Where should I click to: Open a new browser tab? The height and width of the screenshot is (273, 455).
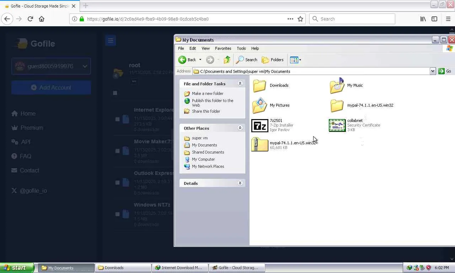[86, 6]
